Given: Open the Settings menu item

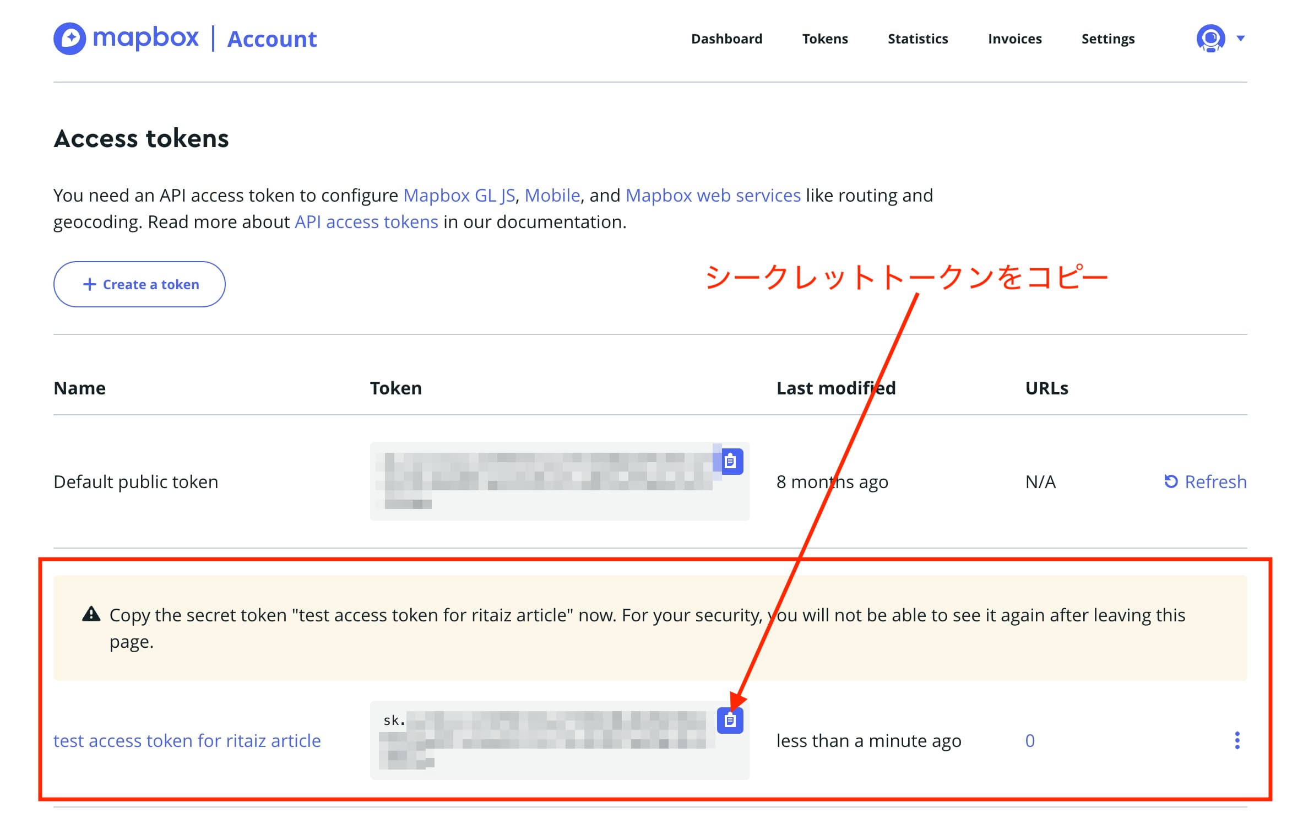Looking at the screenshot, I should (x=1107, y=39).
